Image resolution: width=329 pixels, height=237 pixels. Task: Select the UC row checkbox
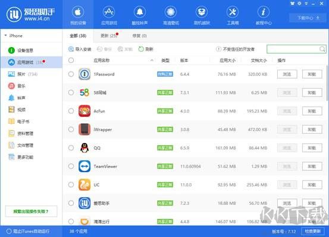coord(71,185)
